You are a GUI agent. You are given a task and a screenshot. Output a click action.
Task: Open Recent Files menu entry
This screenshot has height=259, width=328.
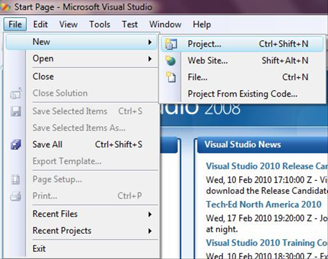click(82, 214)
